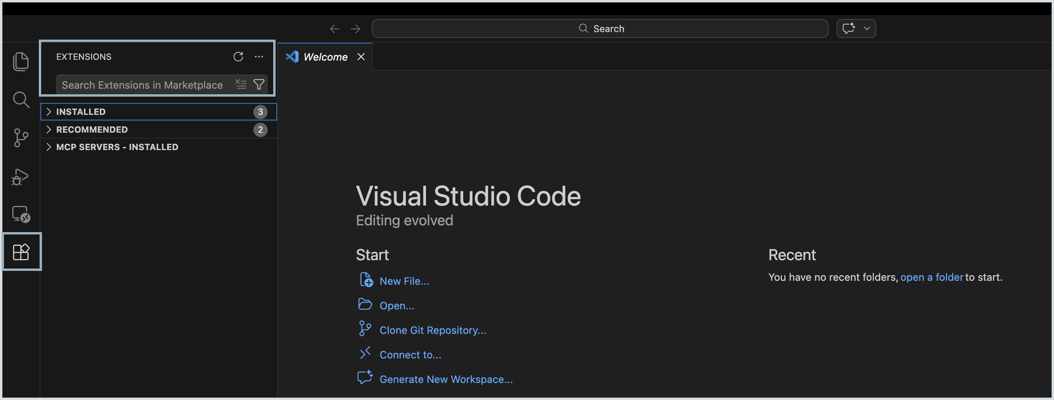Click the Extensions icon in activity bar

[21, 252]
